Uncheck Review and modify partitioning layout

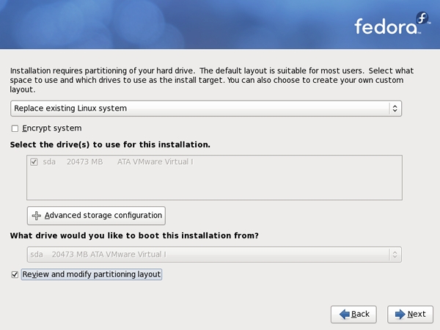coord(15,274)
